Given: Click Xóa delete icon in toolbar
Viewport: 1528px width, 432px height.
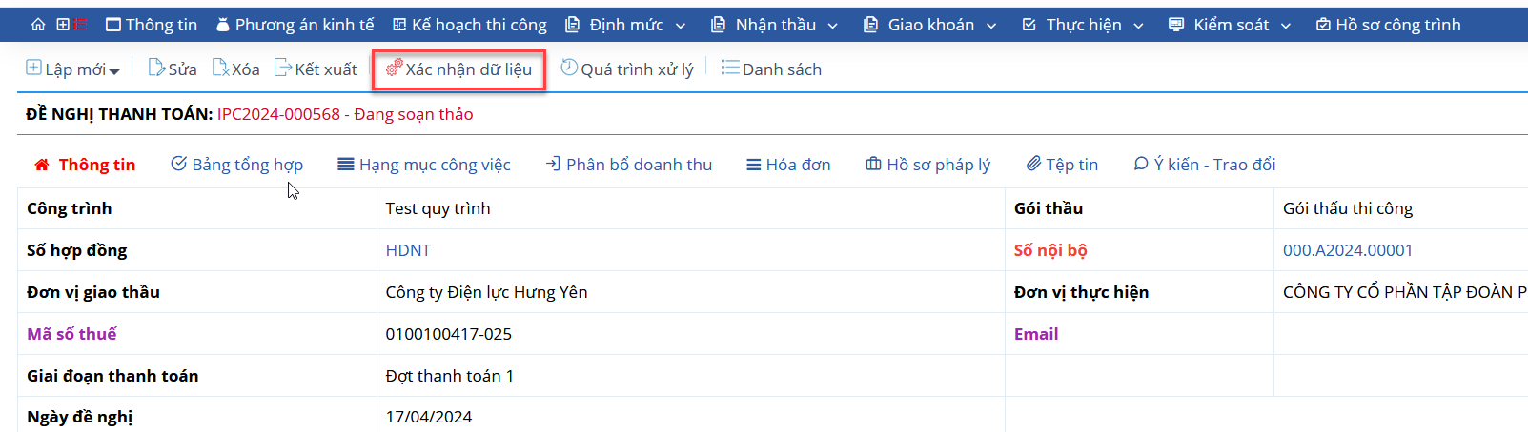Looking at the screenshot, I should (x=220, y=68).
